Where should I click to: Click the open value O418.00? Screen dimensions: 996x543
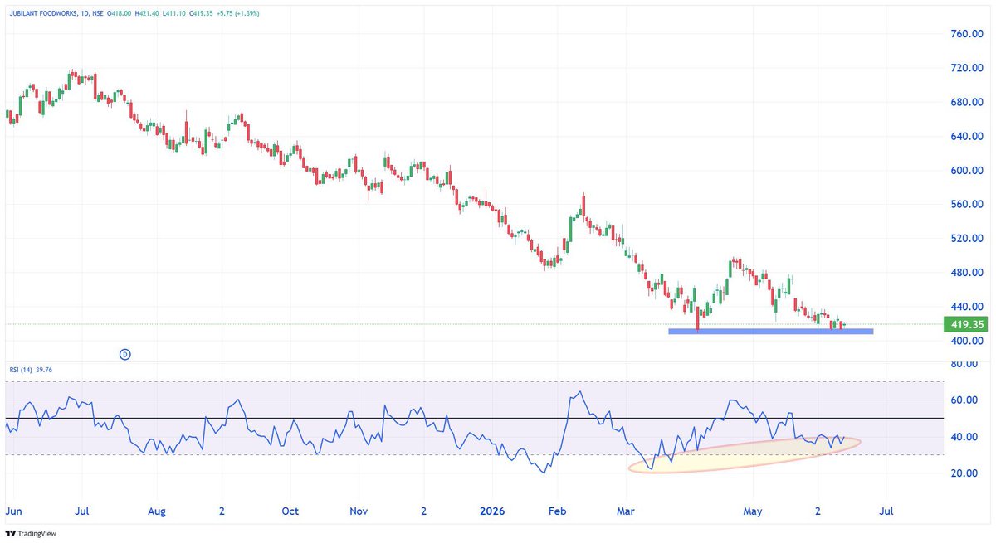pyautogui.click(x=120, y=13)
